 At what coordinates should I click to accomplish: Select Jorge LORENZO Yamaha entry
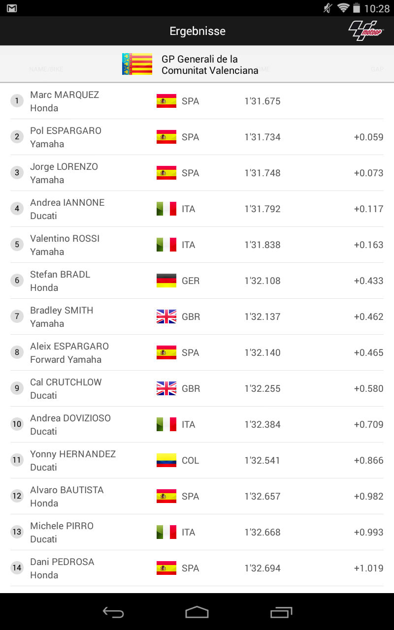pyautogui.click(x=197, y=173)
